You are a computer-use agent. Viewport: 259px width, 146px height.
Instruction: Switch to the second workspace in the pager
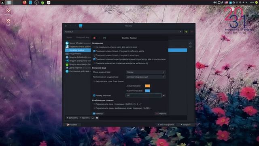[x=17, y=2]
